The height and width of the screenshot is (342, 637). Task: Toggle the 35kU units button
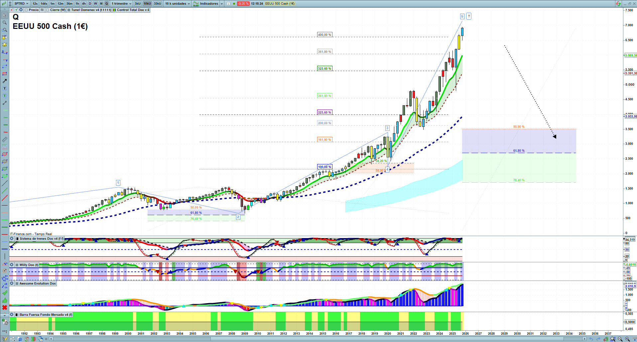point(158,4)
